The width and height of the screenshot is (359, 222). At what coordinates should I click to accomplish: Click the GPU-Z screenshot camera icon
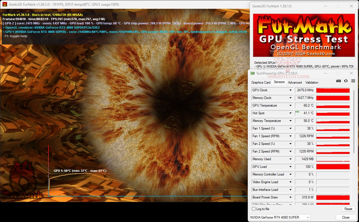click(338, 81)
